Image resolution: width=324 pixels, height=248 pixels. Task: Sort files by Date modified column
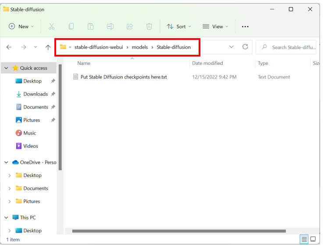click(x=207, y=63)
